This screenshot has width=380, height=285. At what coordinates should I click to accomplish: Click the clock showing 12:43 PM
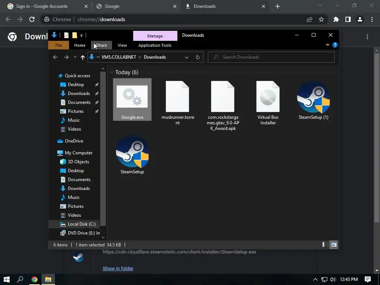click(349, 279)
